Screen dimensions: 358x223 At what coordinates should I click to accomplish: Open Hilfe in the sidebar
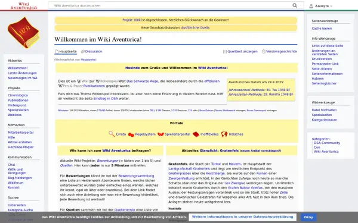[x=11, y=137]
